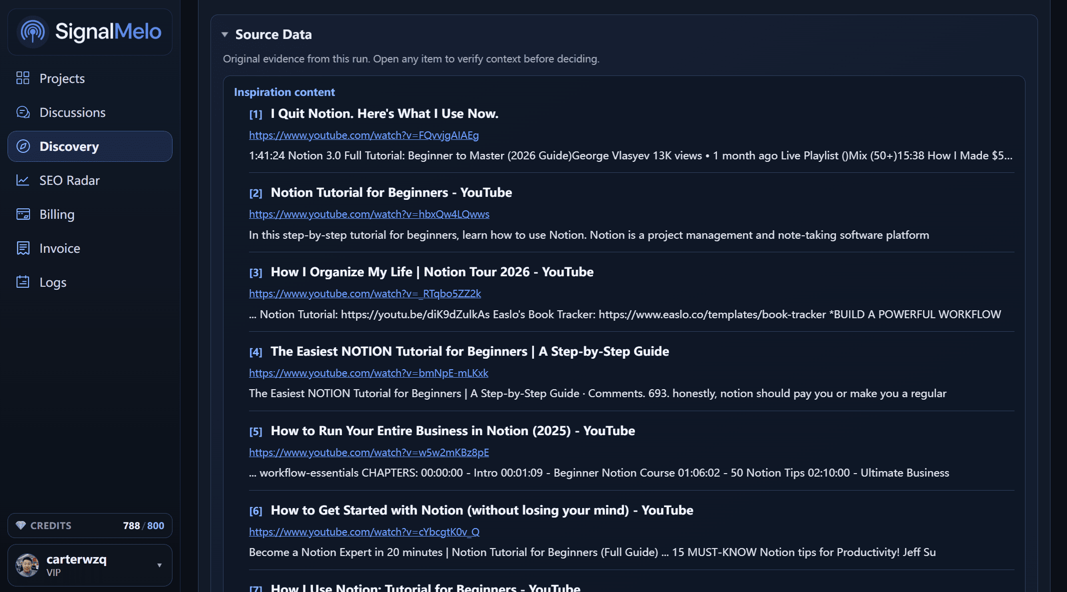1067x592 pixels.
Task: Collapse the Source Data section
Action: pos(225,34)
